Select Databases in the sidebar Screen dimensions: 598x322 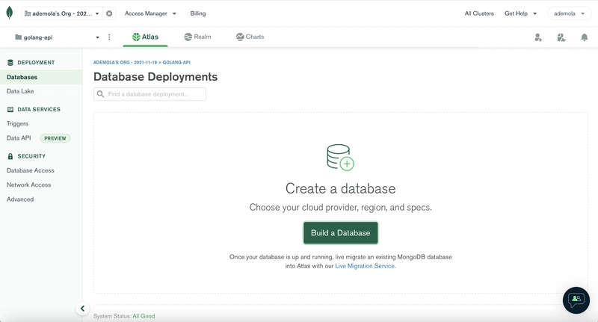coord(41,77)
